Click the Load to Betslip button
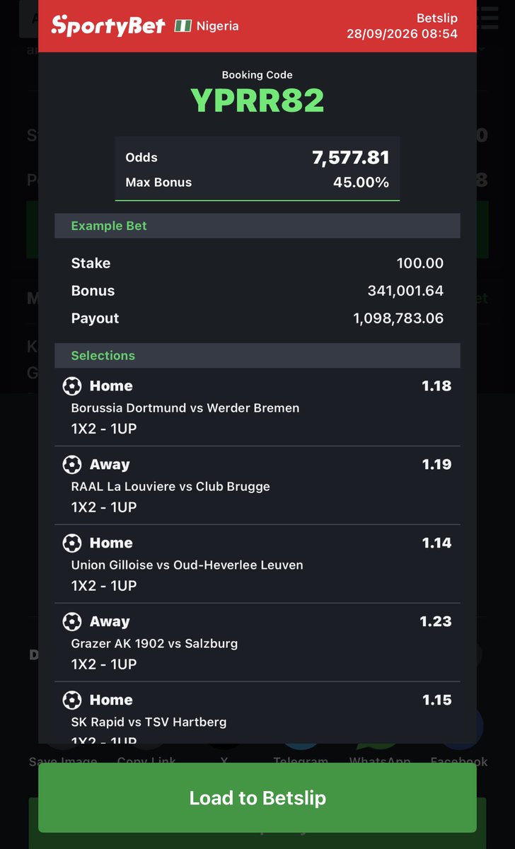Image resolution: width=515 pixels, height=849 pixels. (257, 798)
